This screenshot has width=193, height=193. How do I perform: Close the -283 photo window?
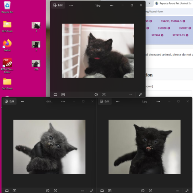click(92, 101)
